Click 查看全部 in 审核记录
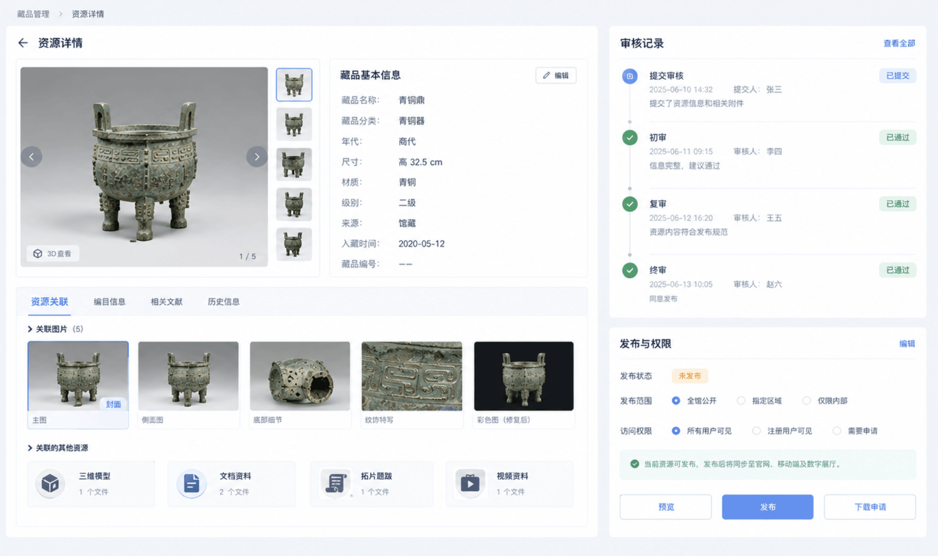Image resolution: width=938 pixels, height=556 pixels. click(899, 43)
